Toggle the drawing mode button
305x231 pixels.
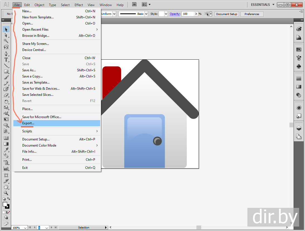(x=6, y=218)
